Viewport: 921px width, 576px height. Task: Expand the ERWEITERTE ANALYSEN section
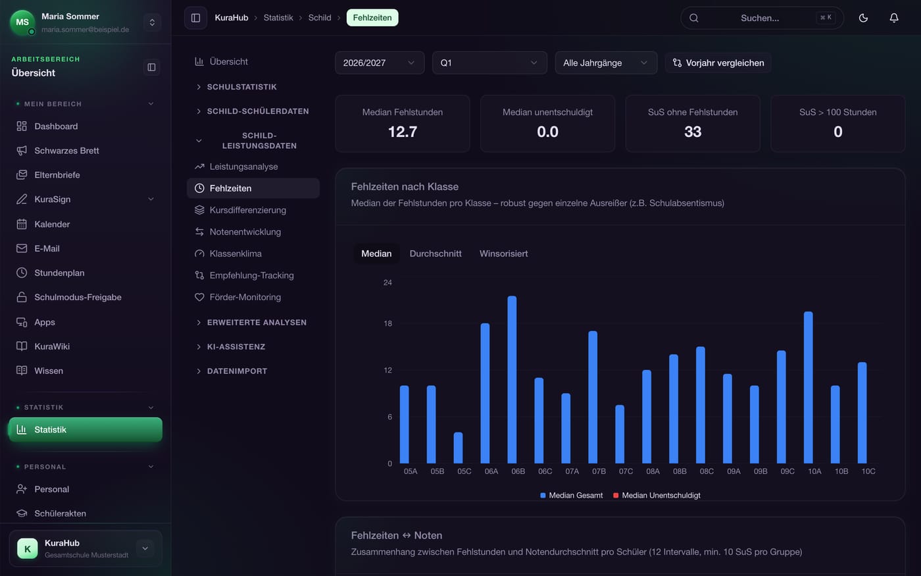253,323
